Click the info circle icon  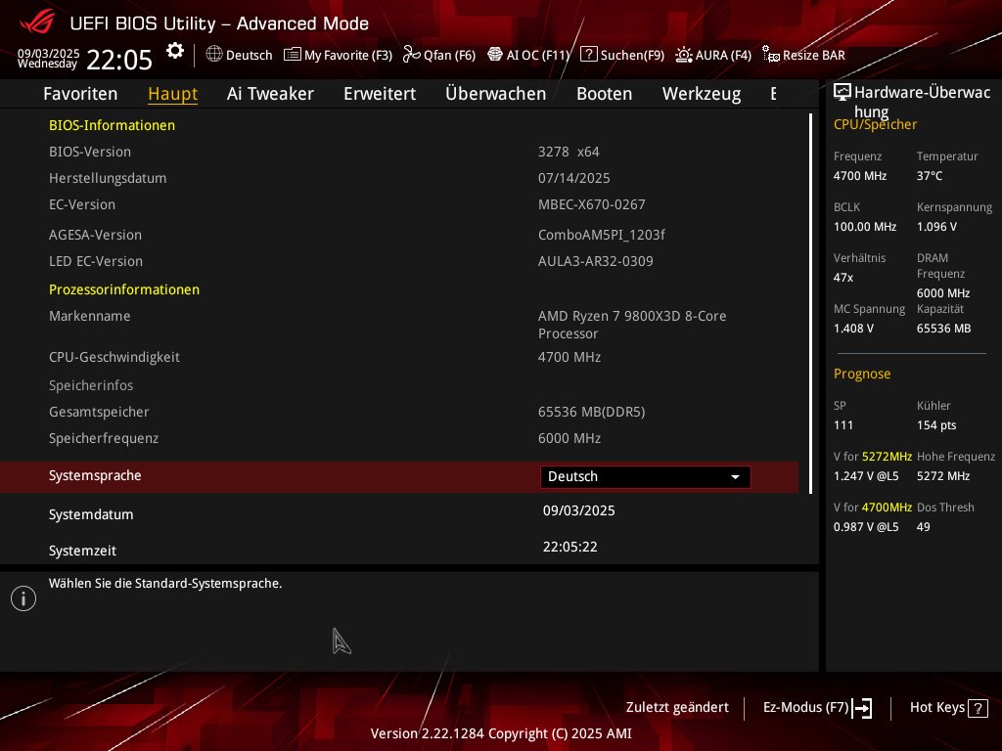pos(23,598)
